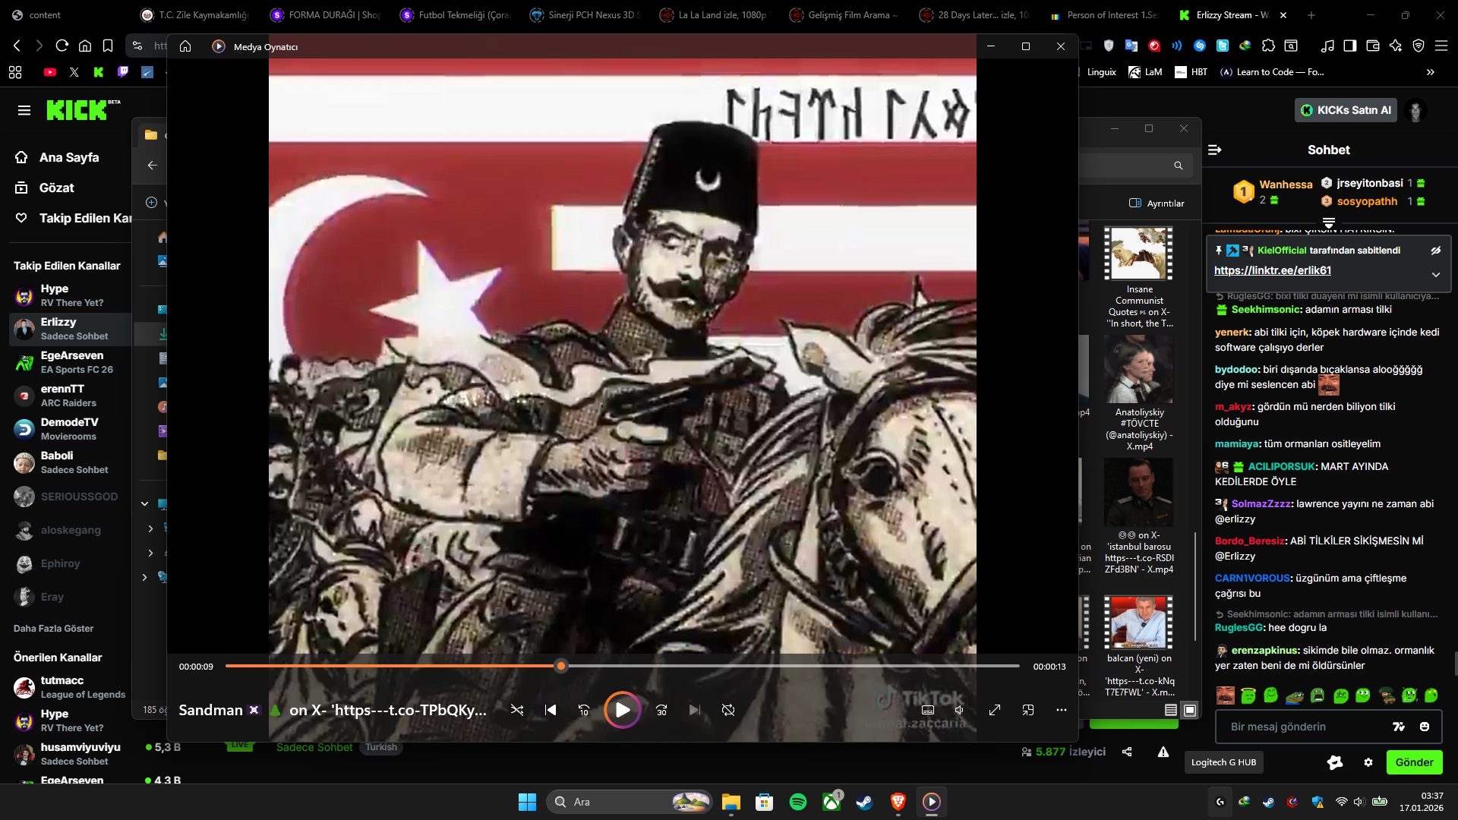
Task: Open the pinned linktr.ee/erlik61 link
Action: (1273, 270)
